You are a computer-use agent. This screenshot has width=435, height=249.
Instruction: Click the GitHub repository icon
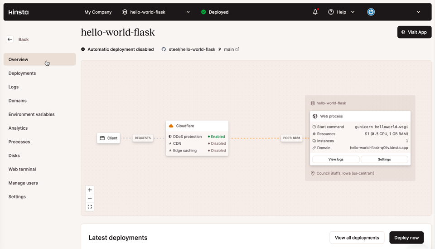click(x=164, y=49)
